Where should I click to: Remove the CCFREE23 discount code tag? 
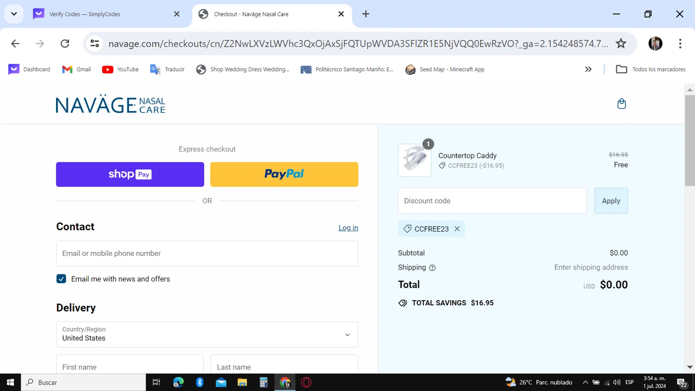click(x=457, y=229)
